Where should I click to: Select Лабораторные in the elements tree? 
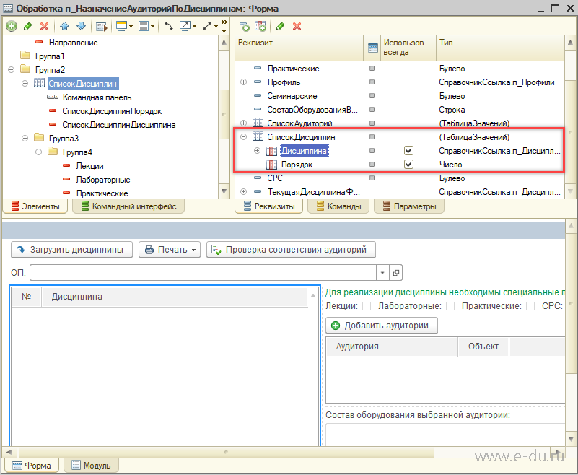click(103, 180)
